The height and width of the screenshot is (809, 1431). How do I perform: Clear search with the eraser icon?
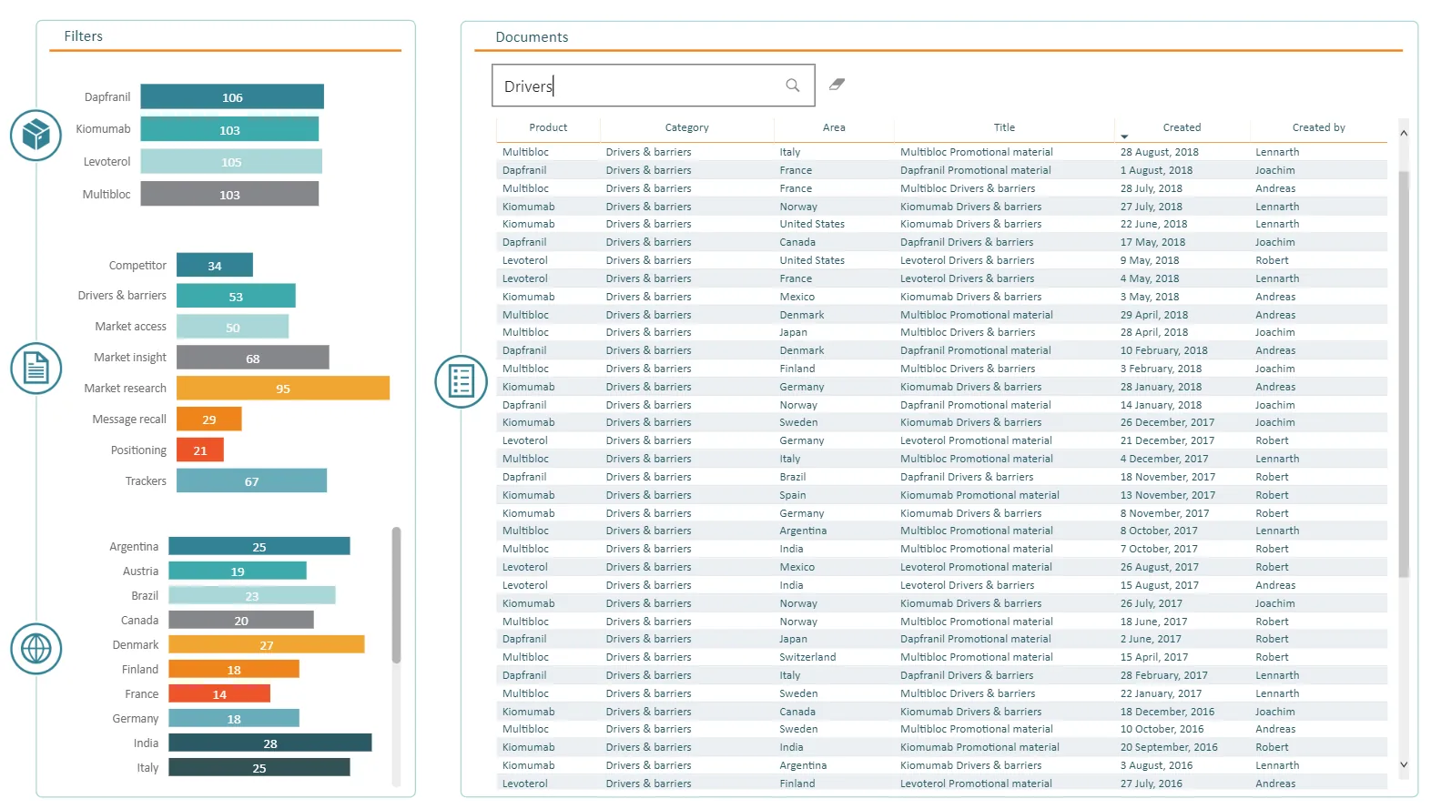click(837, 85)
